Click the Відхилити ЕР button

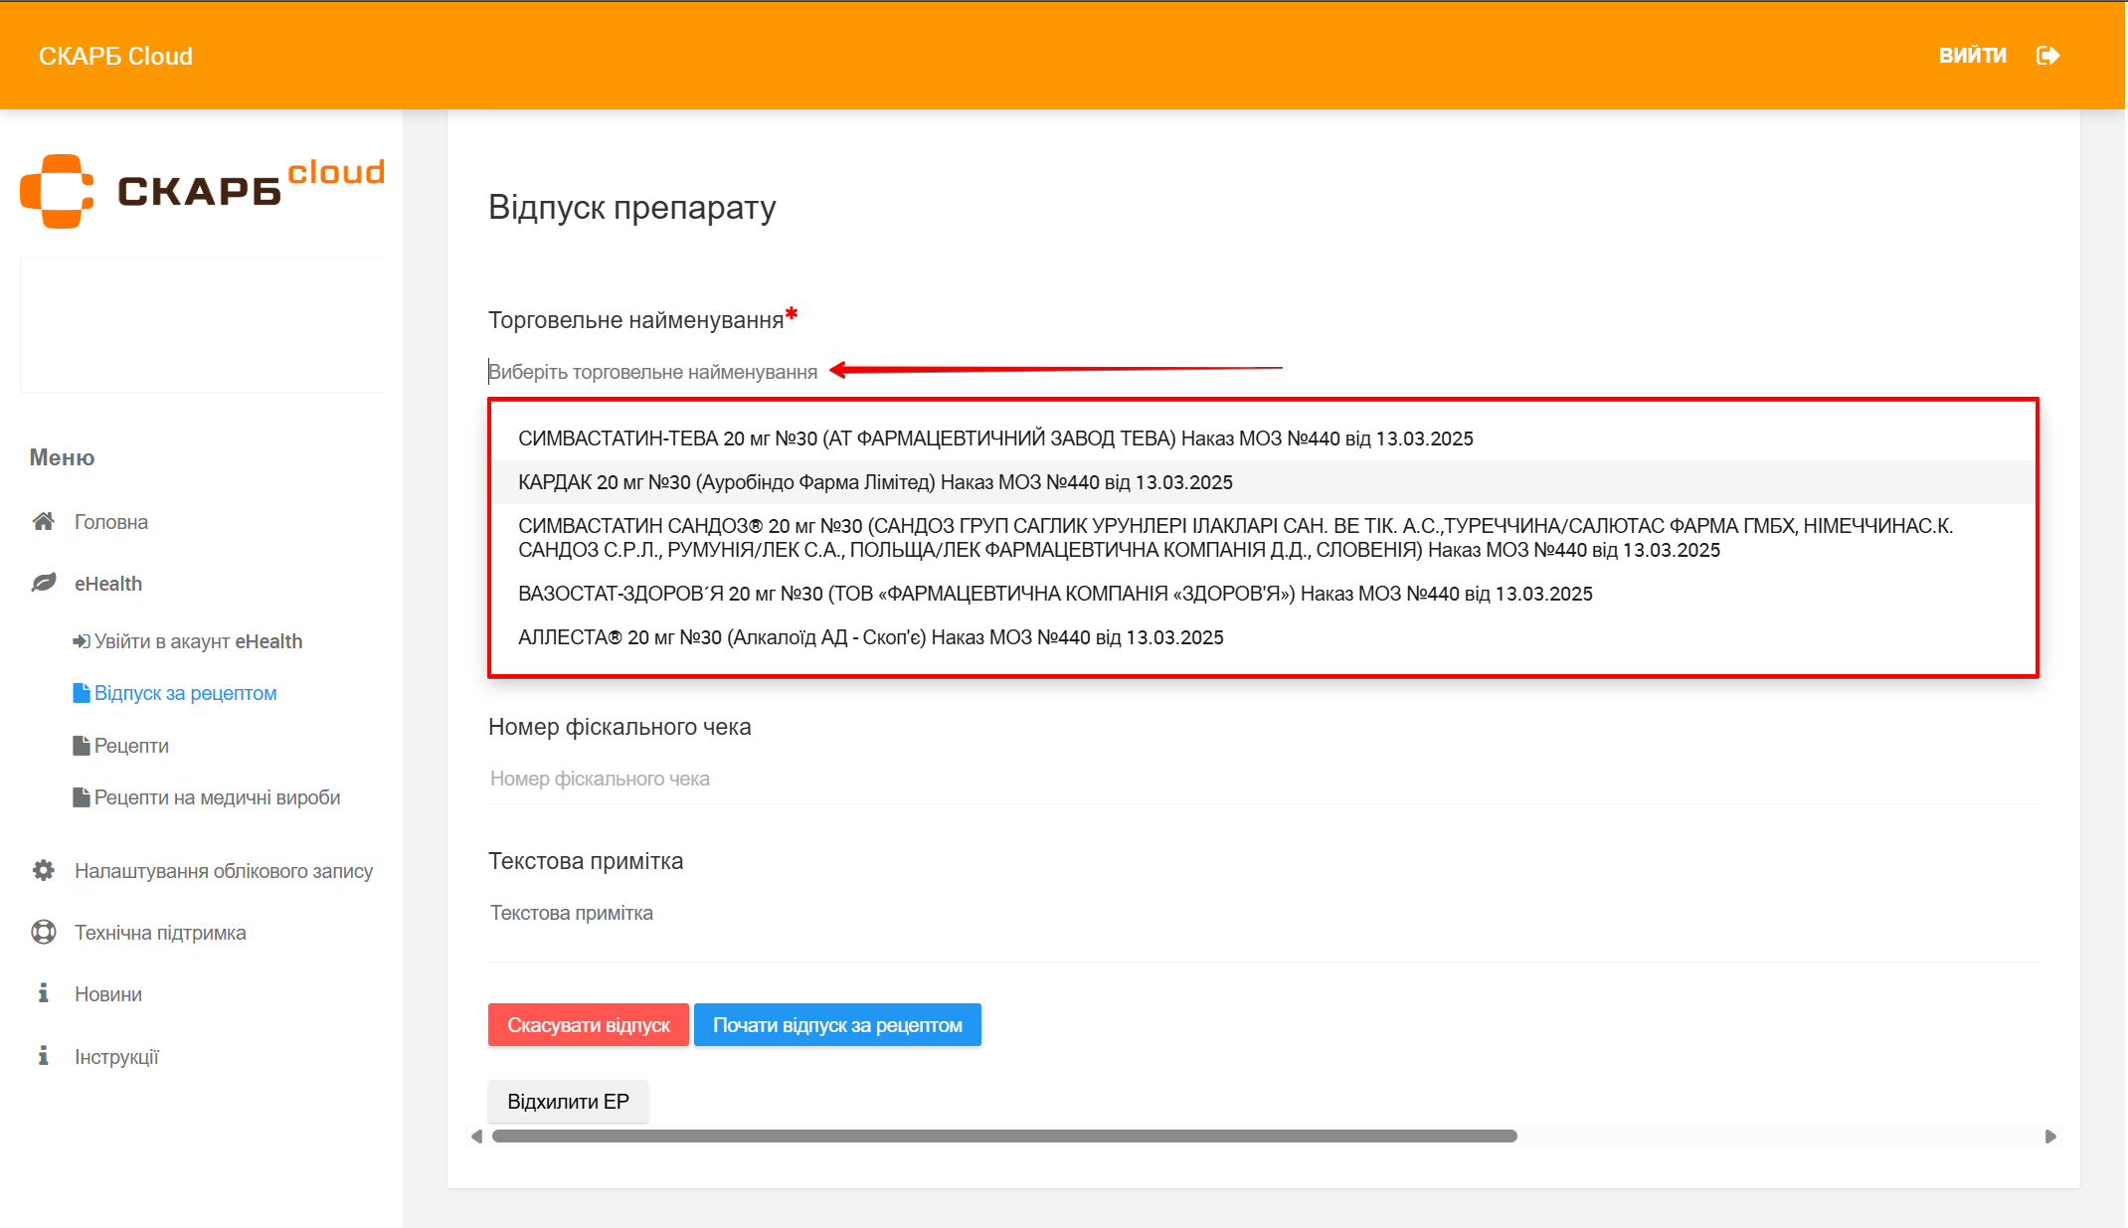pos(568,1102)
